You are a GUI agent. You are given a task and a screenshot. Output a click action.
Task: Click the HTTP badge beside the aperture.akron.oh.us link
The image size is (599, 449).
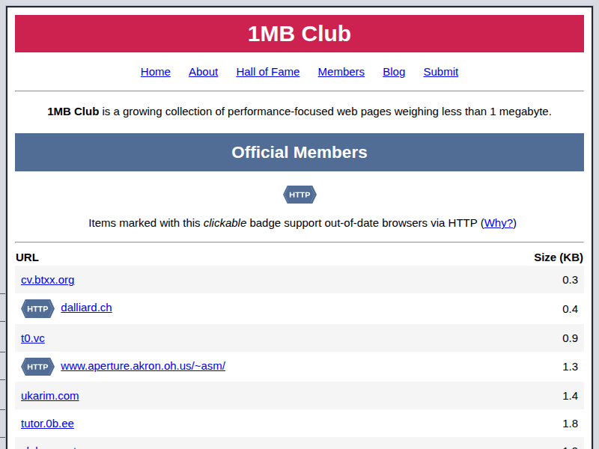point(37,367)
